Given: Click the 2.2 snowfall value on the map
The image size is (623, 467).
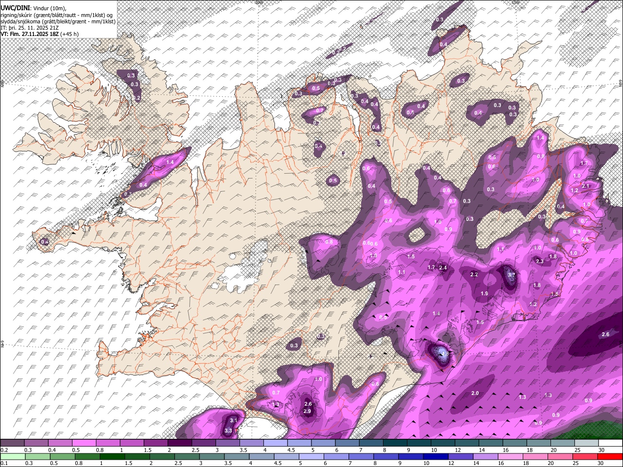Looking at the screenshot, I should pos(474,275).
